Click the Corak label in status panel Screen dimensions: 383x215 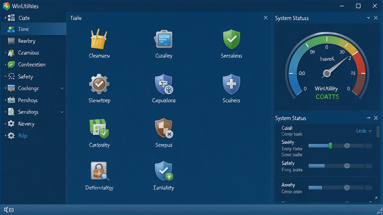[287, 128]
